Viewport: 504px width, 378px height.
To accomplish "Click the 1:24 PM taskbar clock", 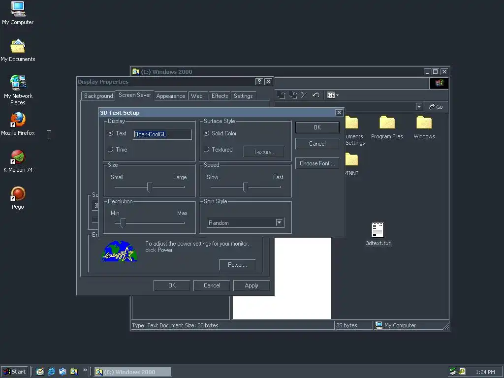I will point(485,372).
